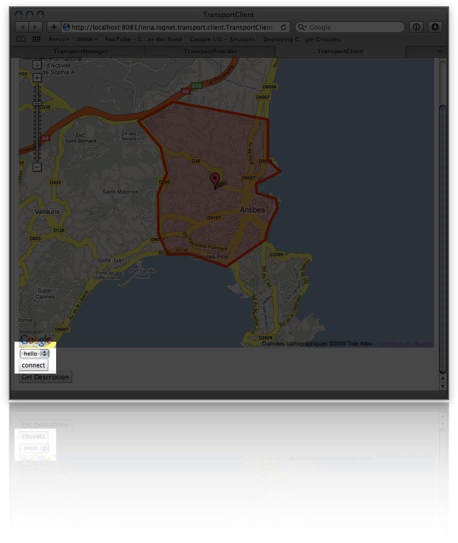458x543 pixels.
Task: Click the site globe icon in address bar
Action: point(66,27)
